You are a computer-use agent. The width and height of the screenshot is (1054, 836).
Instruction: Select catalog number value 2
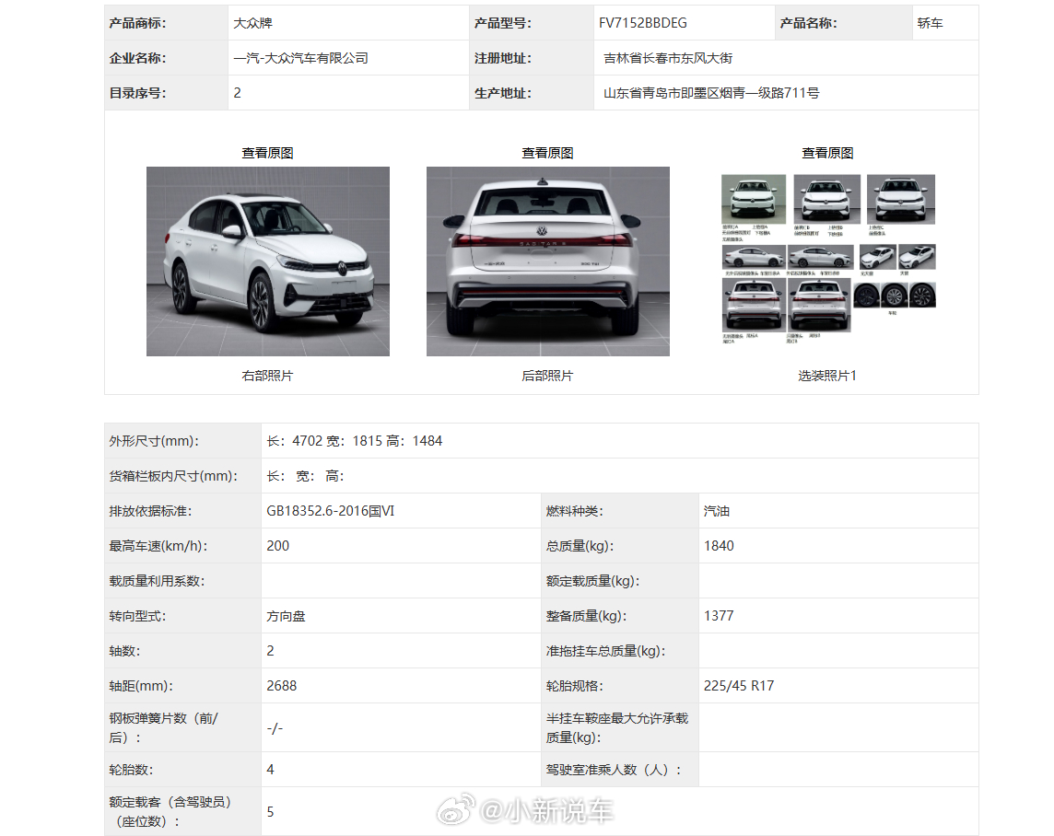click(238, 93)
